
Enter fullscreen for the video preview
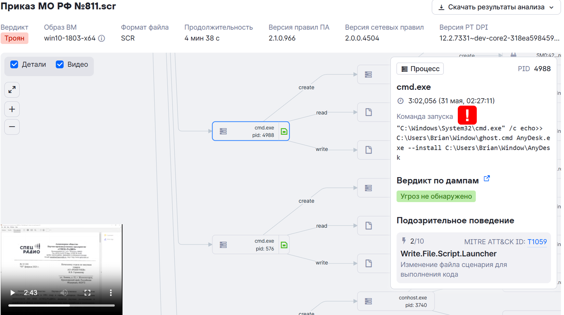[x=87, y=293]
